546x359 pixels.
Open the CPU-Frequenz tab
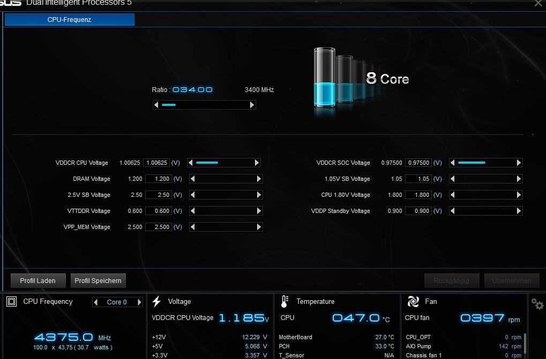69,19
